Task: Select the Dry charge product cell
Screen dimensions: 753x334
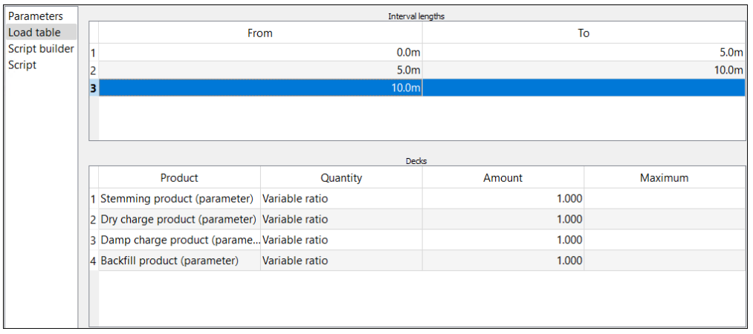Action: click(178, 220)
